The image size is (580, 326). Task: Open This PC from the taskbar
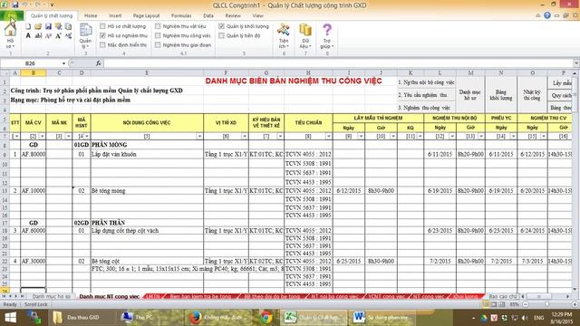(137, 317)
